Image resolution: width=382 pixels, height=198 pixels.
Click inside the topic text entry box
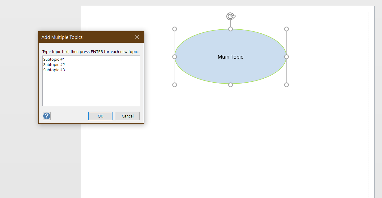coord(91,81)
